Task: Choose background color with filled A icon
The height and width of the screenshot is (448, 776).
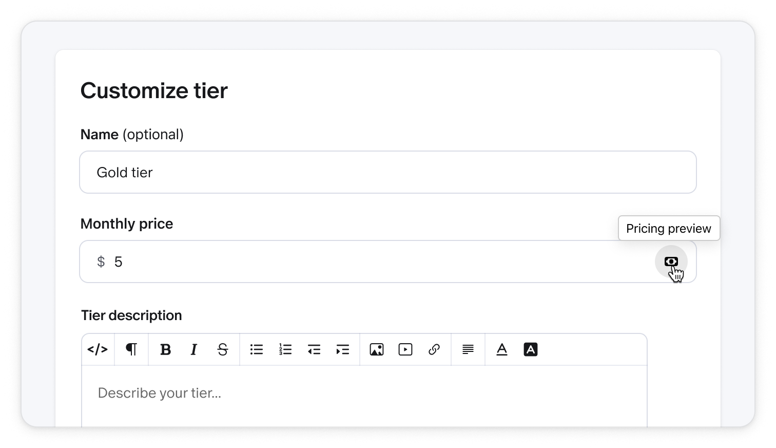Action: tap(531, 350)
